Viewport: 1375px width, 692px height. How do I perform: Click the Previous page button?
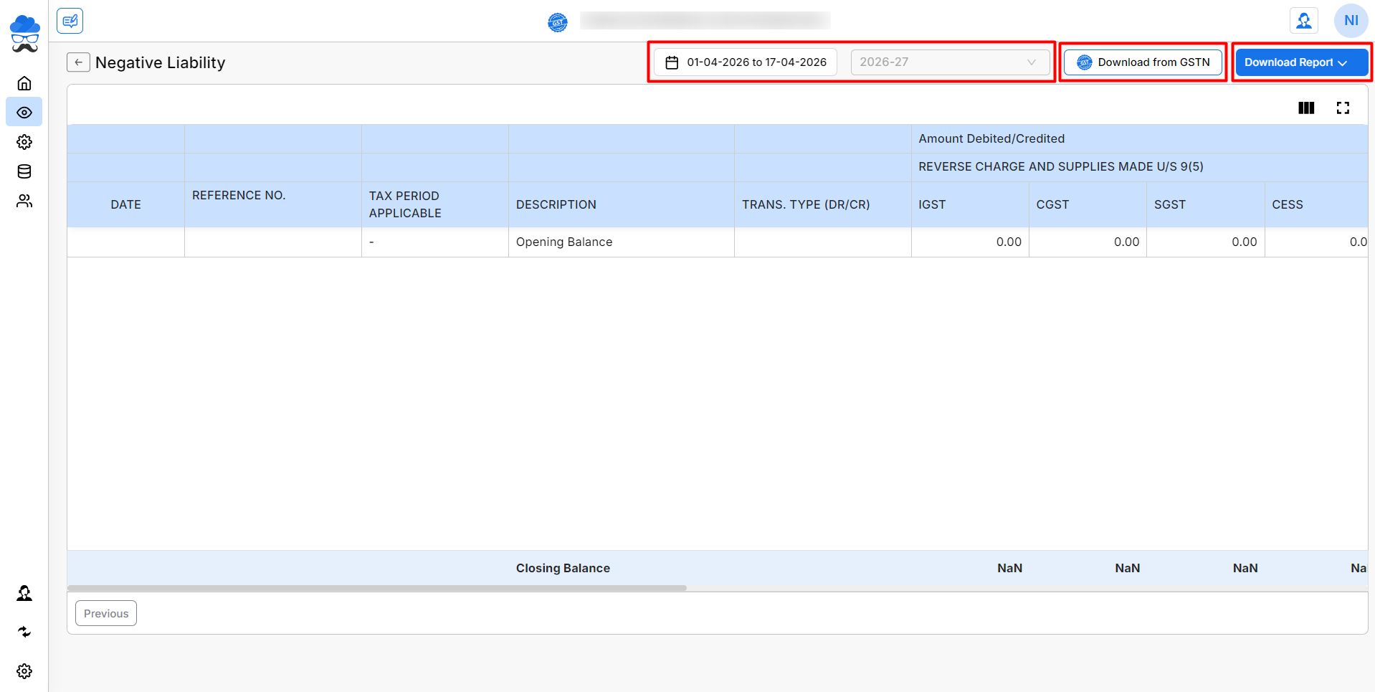(106, 613)
